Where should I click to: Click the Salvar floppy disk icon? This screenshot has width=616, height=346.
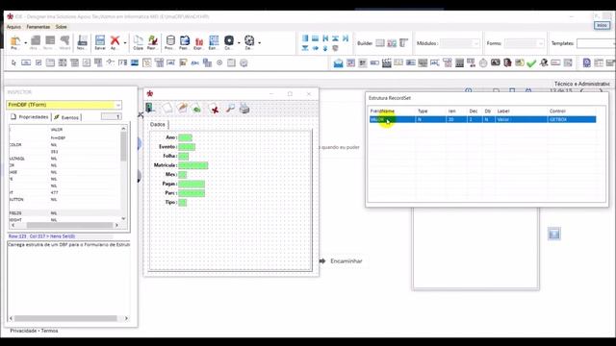click(100, 42)
